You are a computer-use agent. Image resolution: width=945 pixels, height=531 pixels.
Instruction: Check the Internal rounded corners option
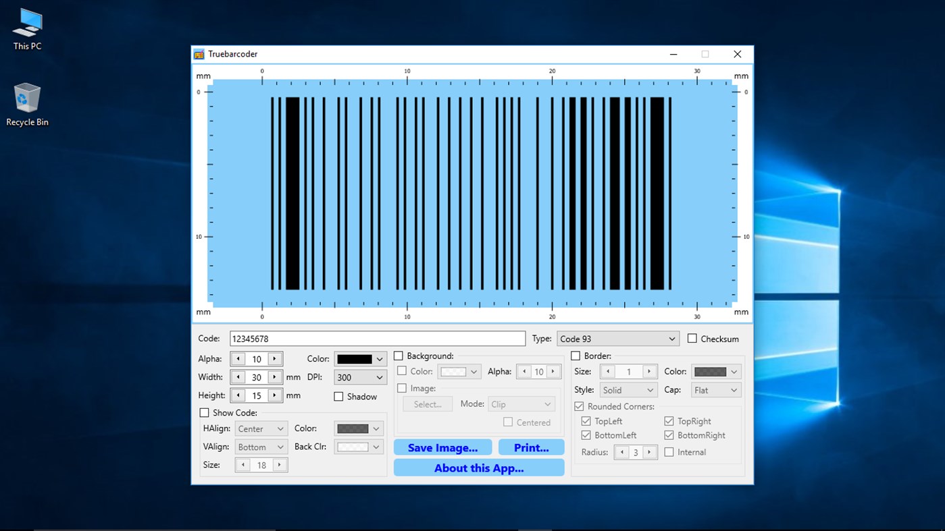click(x=669, y=452)
